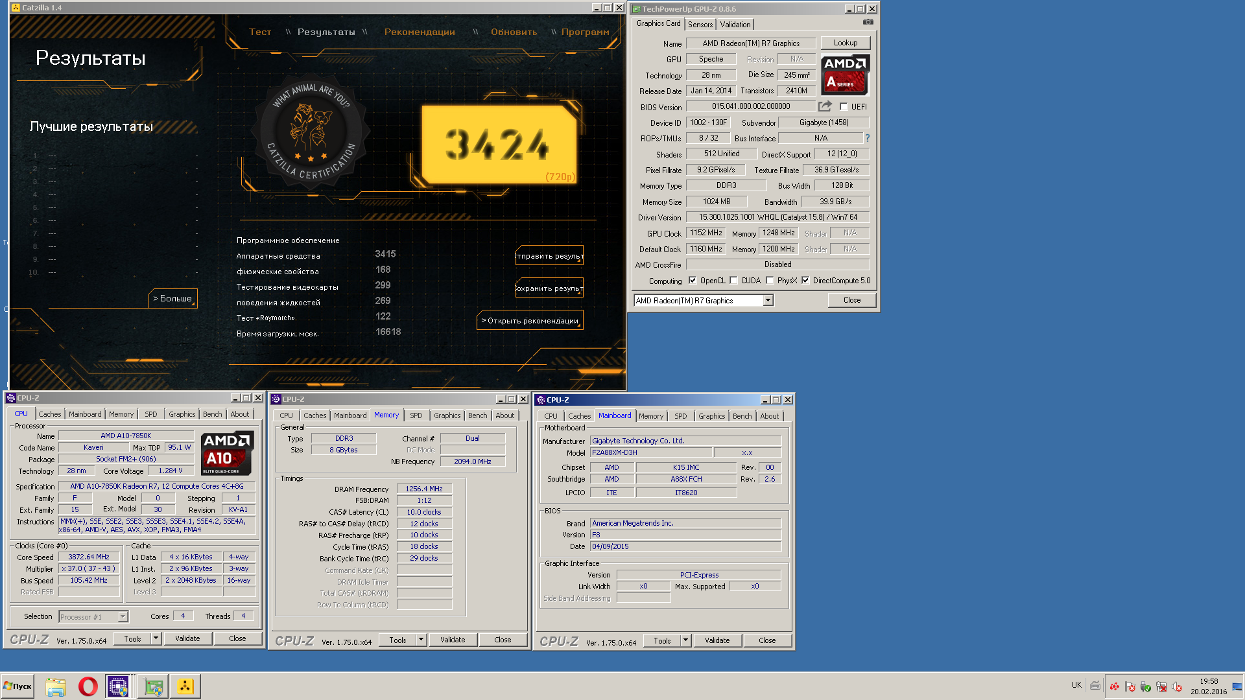Click the Catzilla taskbar button
Screen dimensions: 1245x700
(x=185, y=686)
